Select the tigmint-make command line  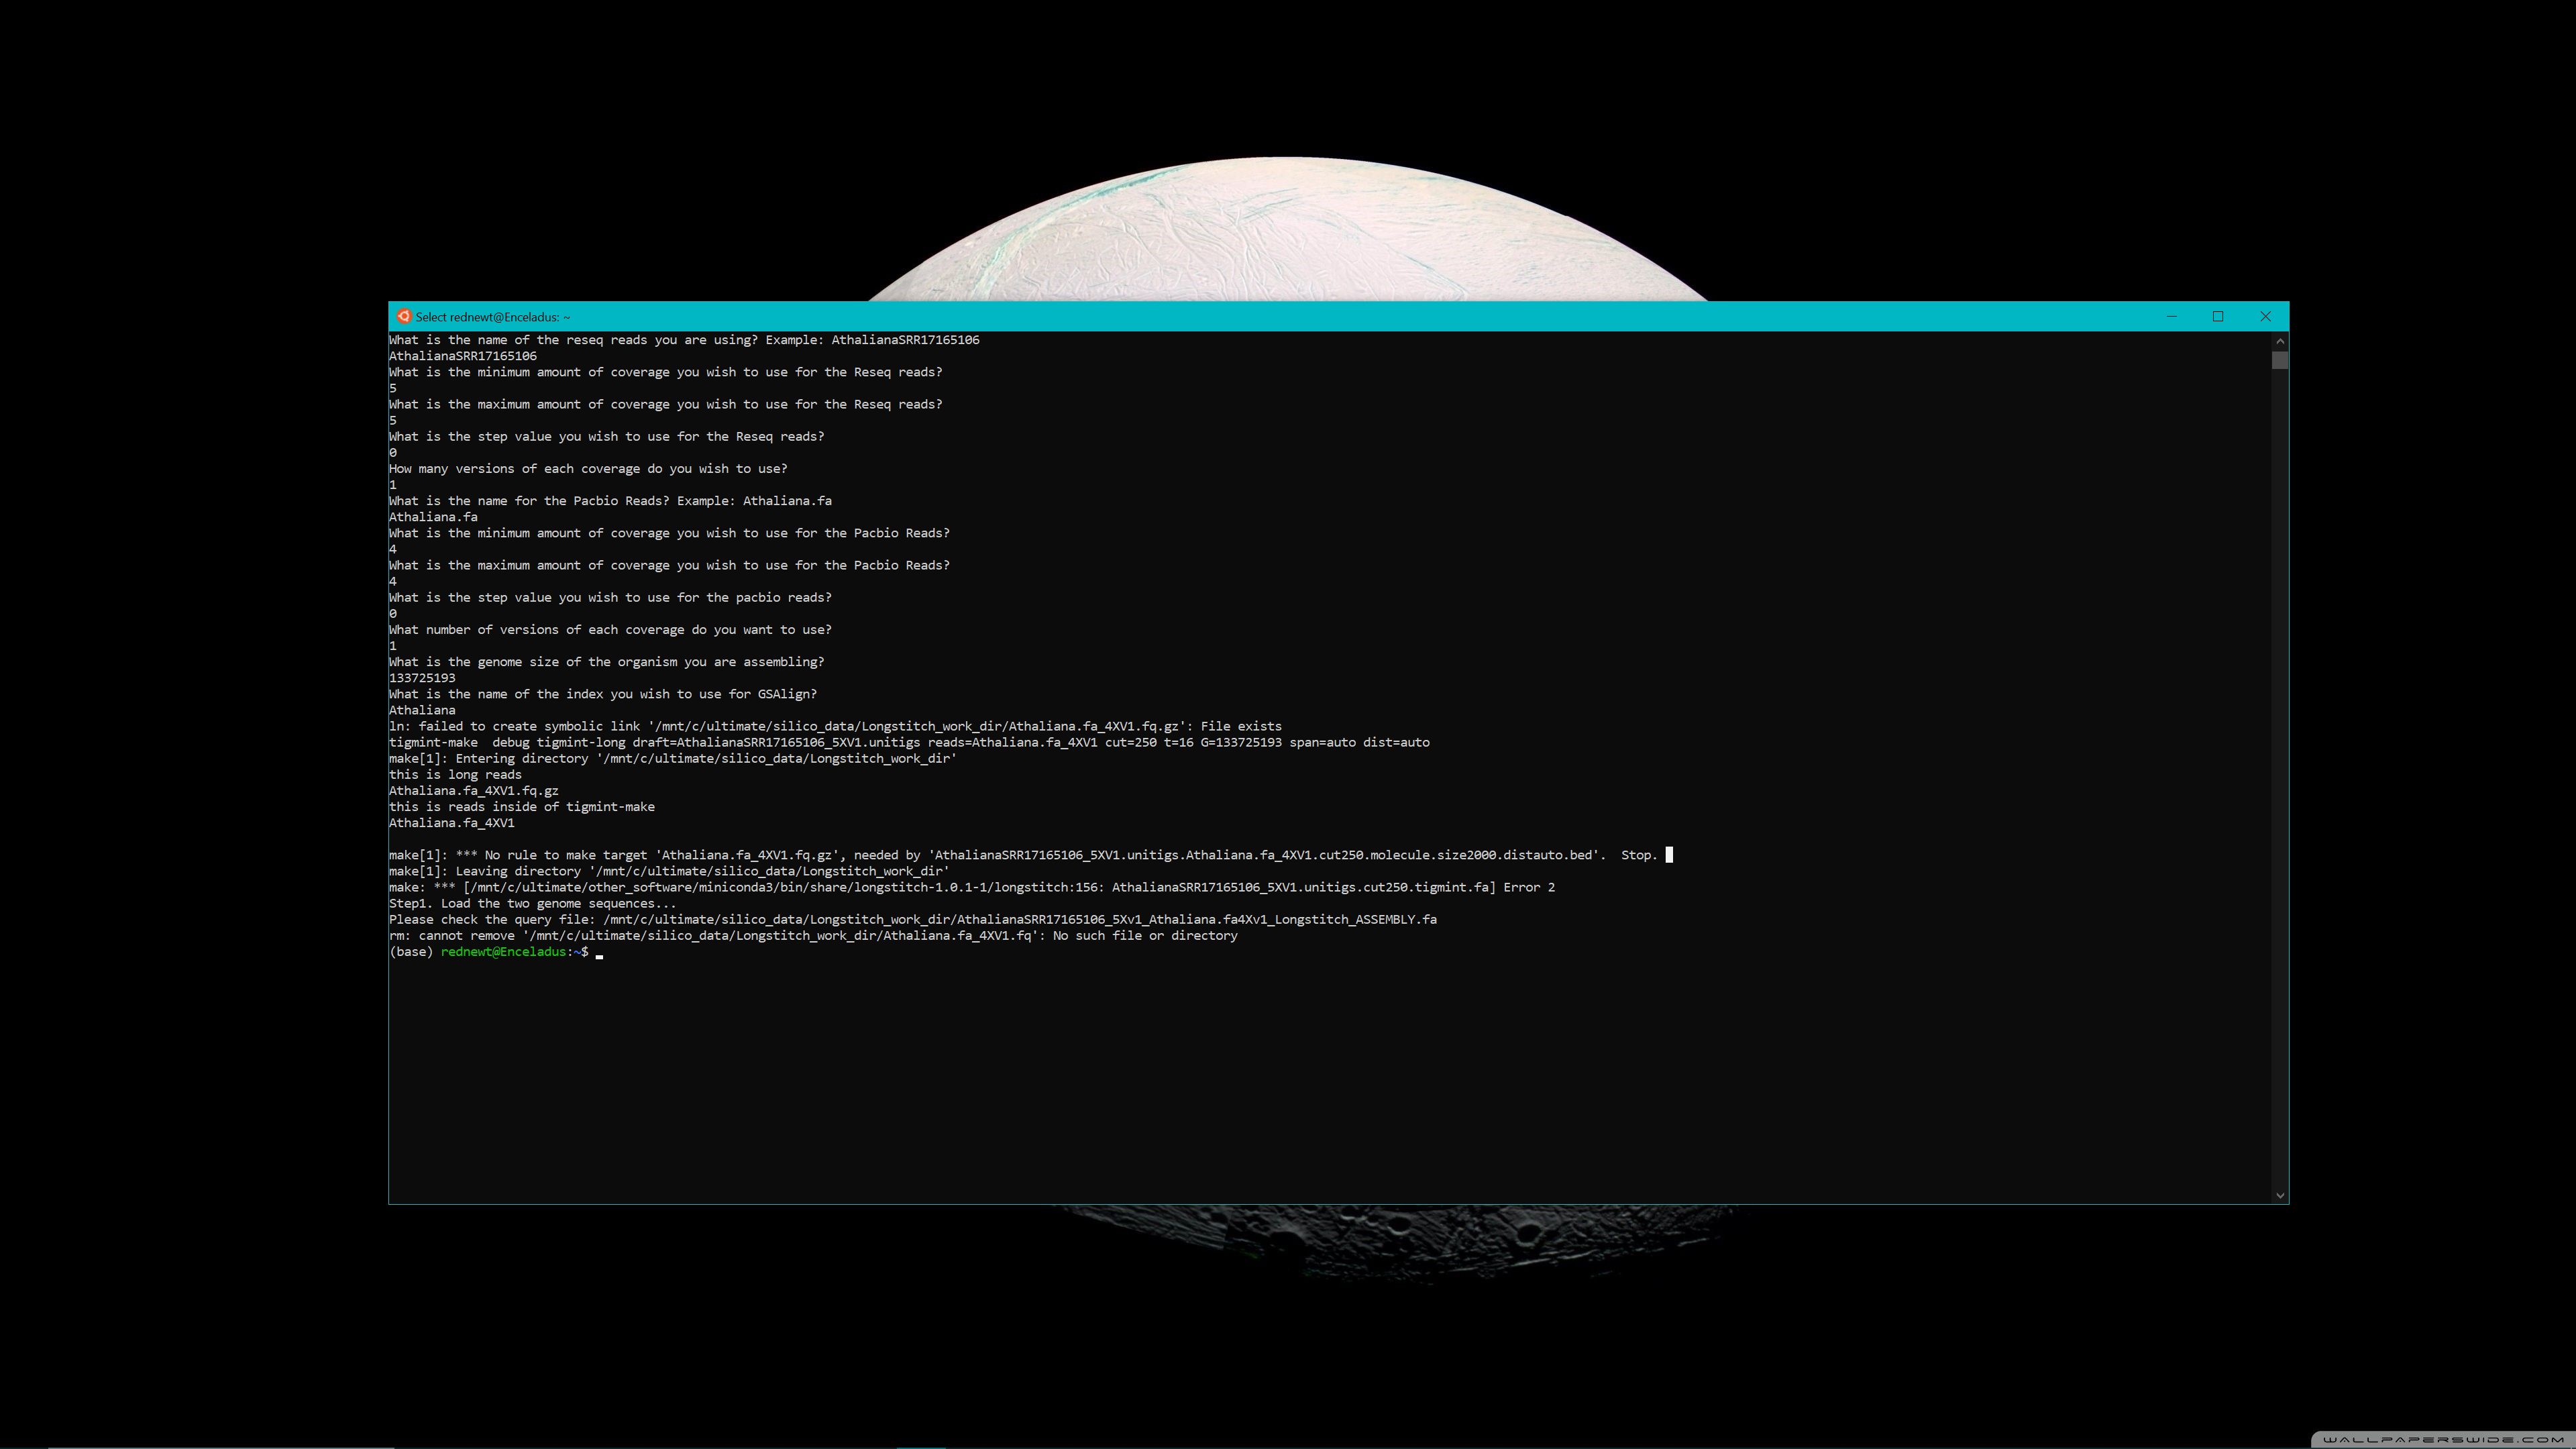coord(910,742)
